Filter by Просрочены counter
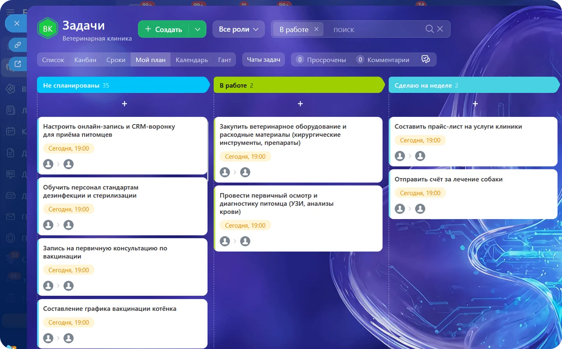The image size is (562, 349). coord(321,60)
